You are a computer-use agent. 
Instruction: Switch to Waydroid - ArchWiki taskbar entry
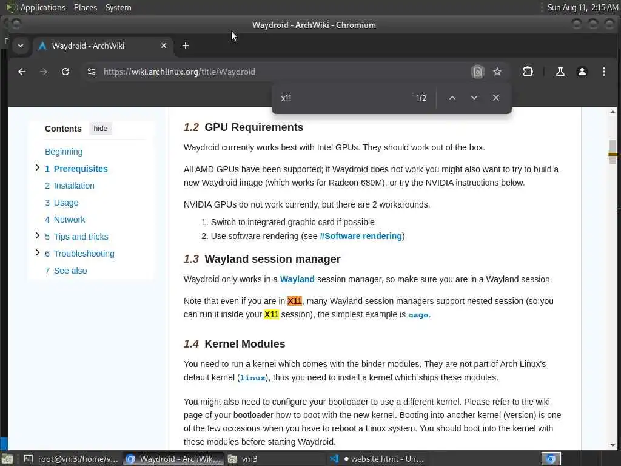coord(173,459)
